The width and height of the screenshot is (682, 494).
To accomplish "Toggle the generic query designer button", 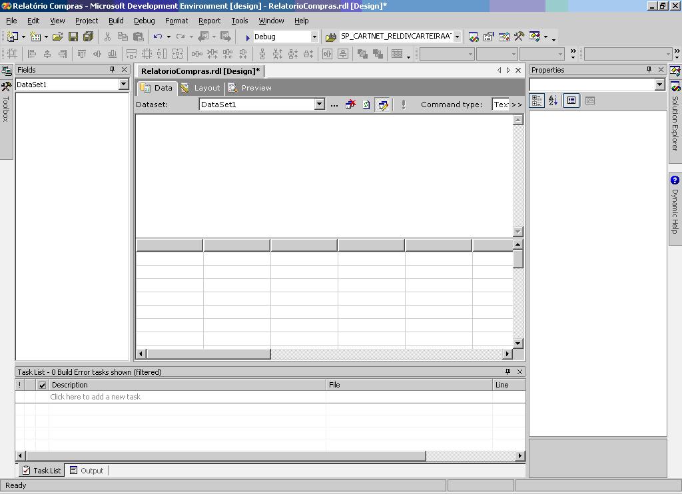I will 383,105.
